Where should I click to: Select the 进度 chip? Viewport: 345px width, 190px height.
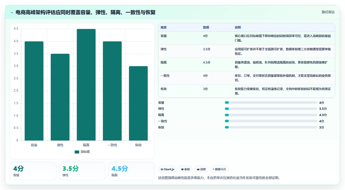click(201, 169)
